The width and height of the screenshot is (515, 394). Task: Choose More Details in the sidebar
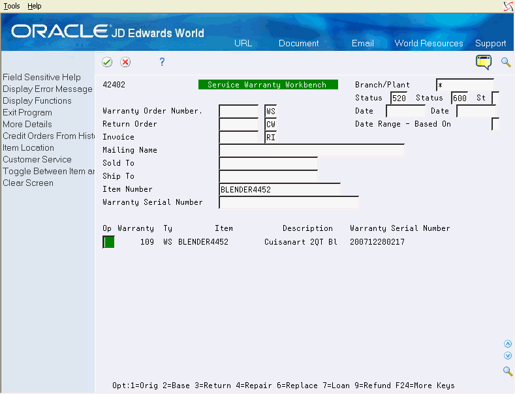click(27, 124)
